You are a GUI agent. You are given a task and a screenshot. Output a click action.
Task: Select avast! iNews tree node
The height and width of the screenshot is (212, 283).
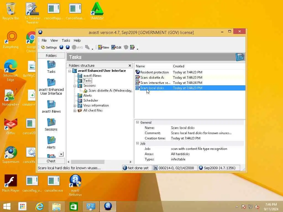pos(92,76)
